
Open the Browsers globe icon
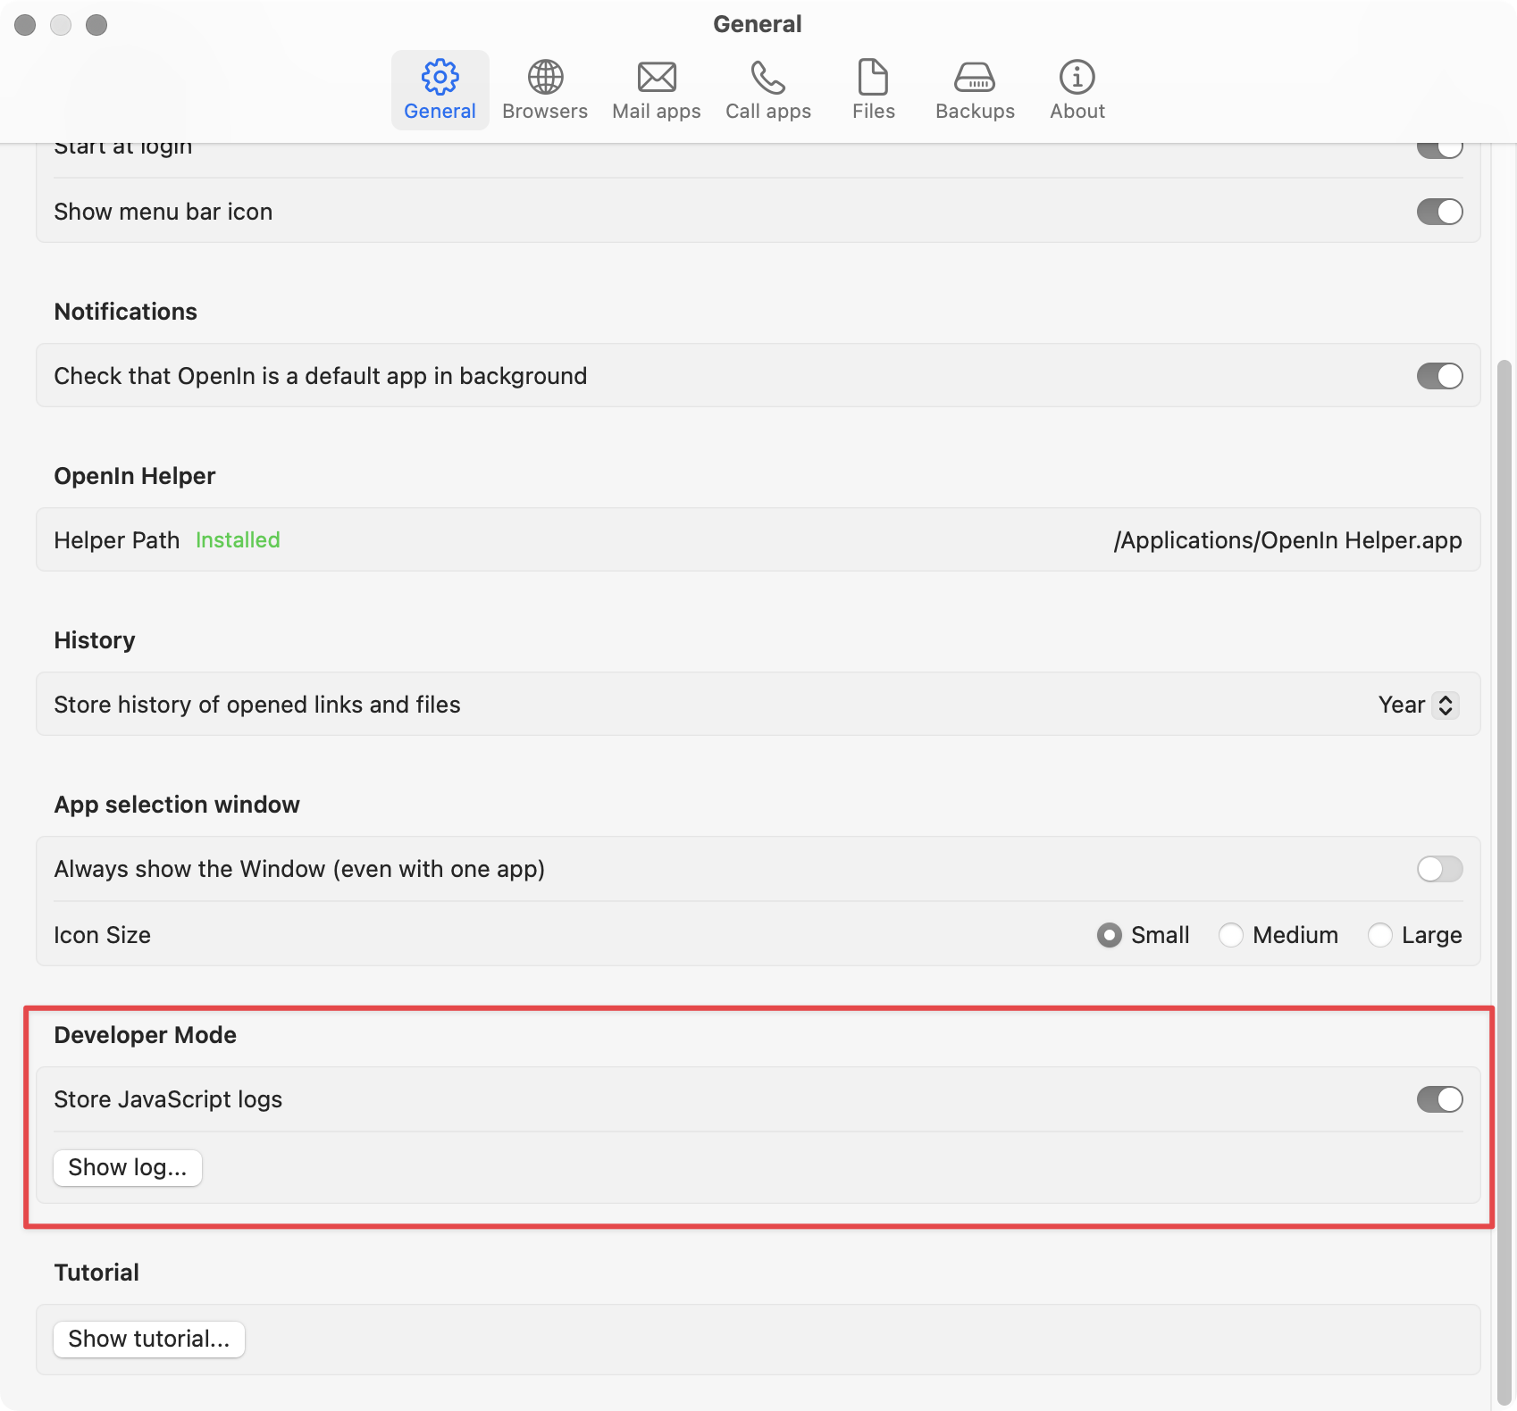click(545, 78)
